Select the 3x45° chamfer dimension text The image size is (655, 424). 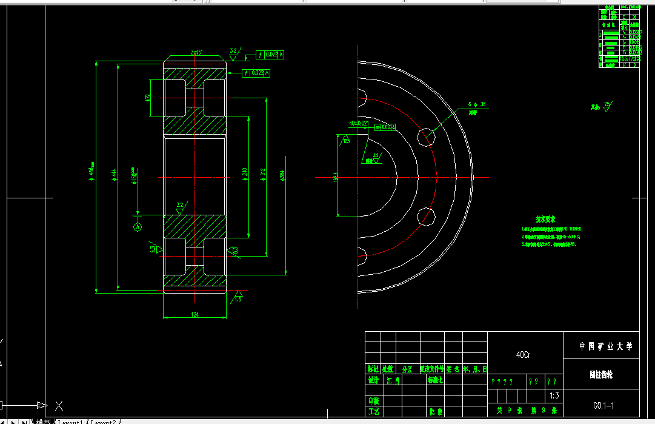point(196,52)
